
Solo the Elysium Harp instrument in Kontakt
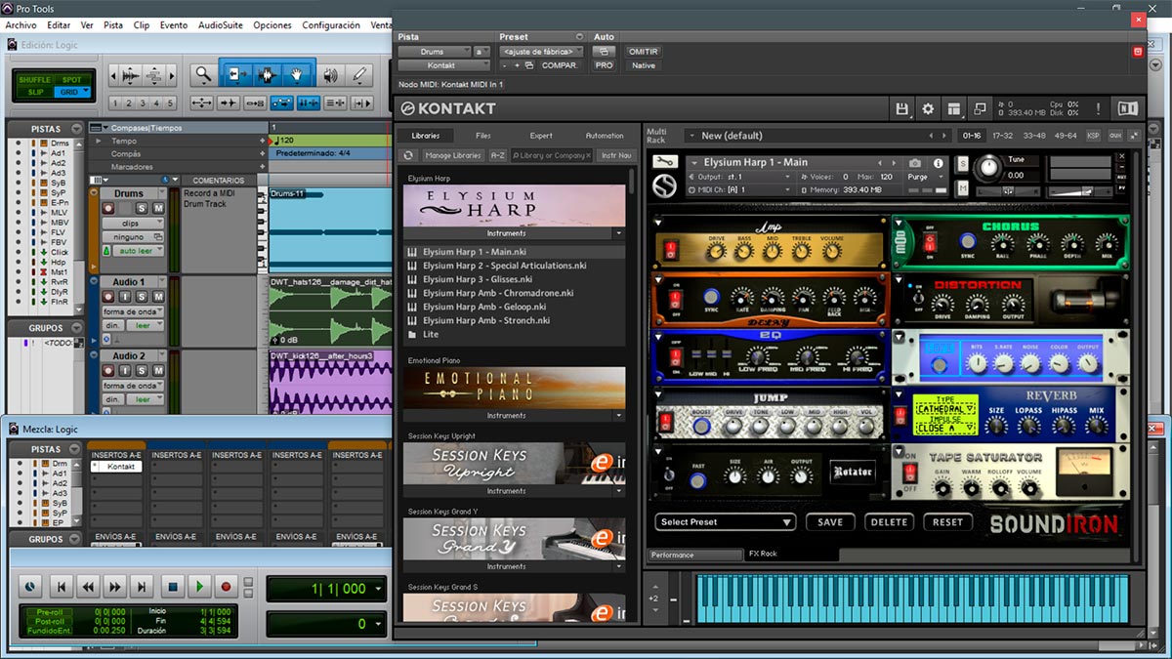pos(962,163)
